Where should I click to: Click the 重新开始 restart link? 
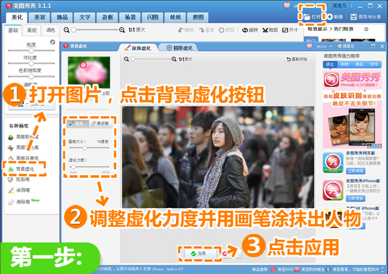(297, 59)
